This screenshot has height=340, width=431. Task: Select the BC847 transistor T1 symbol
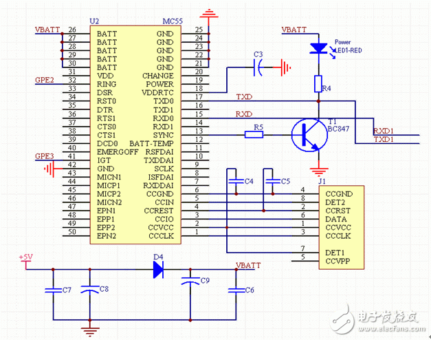coord(306,135)
